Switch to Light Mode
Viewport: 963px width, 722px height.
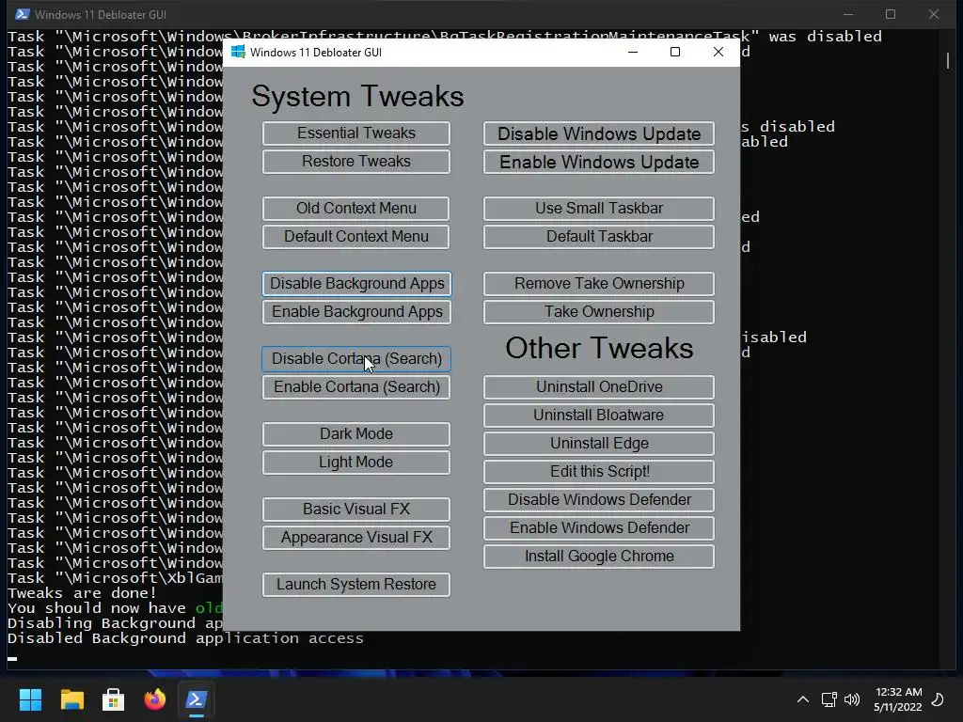pos(356,463)
